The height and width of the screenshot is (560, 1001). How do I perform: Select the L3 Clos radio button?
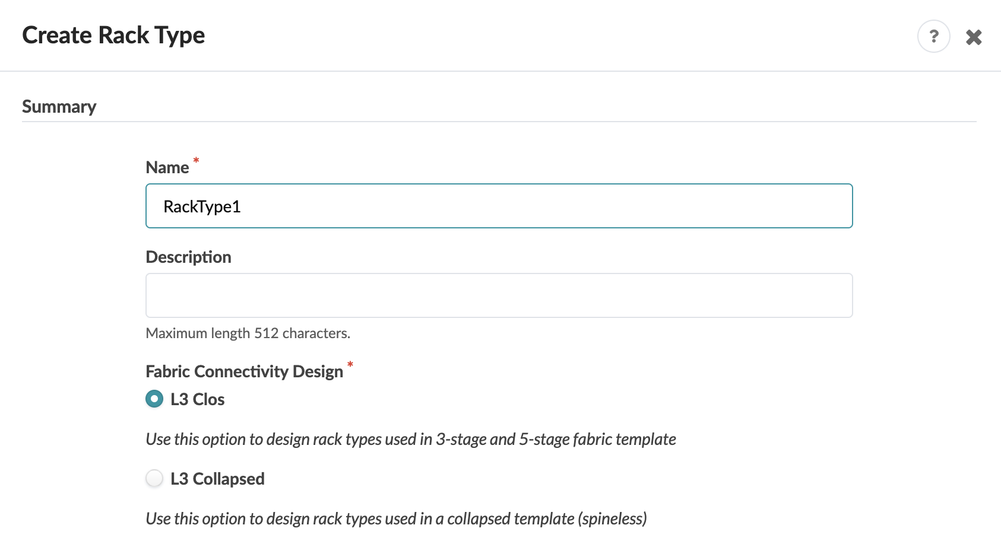click(x=154, y=399)
